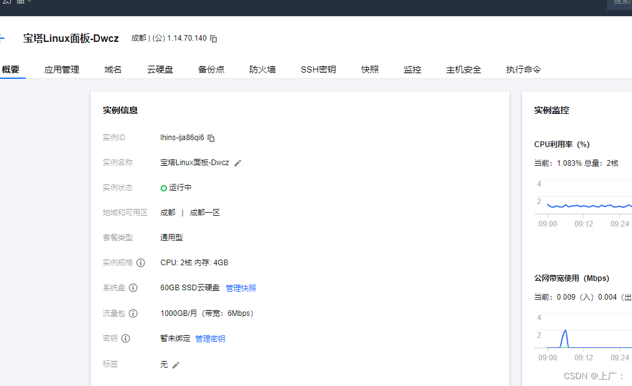Click the CPU: 2核 内存: 4GB value
This screenshot has width=632, height=386.
(194, 263)
